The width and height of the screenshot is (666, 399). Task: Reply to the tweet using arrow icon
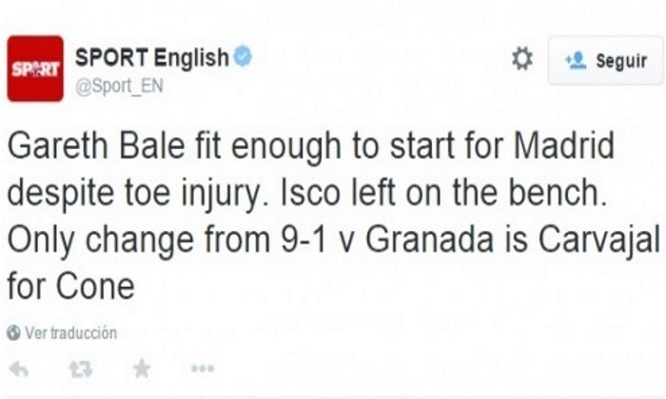tap(18, 370)
